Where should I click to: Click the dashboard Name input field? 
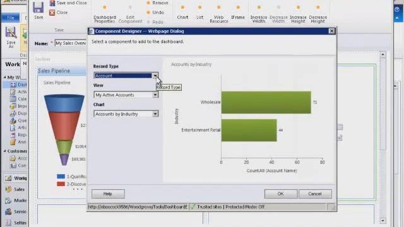click(70, 44)
